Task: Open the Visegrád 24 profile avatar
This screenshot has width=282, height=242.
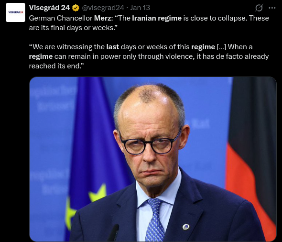Action: (16, 12)
